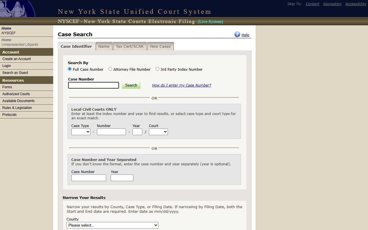Screen dimensions: 368x230
Task: Open Forms under Resources
Action: tap(26, 87)
